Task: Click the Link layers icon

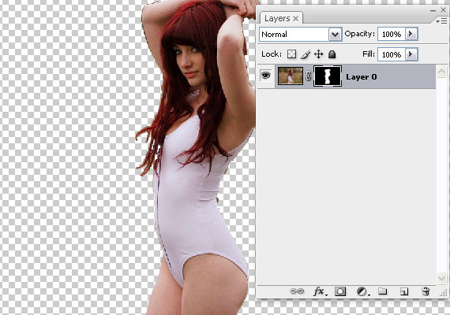Action: [297, 291]
